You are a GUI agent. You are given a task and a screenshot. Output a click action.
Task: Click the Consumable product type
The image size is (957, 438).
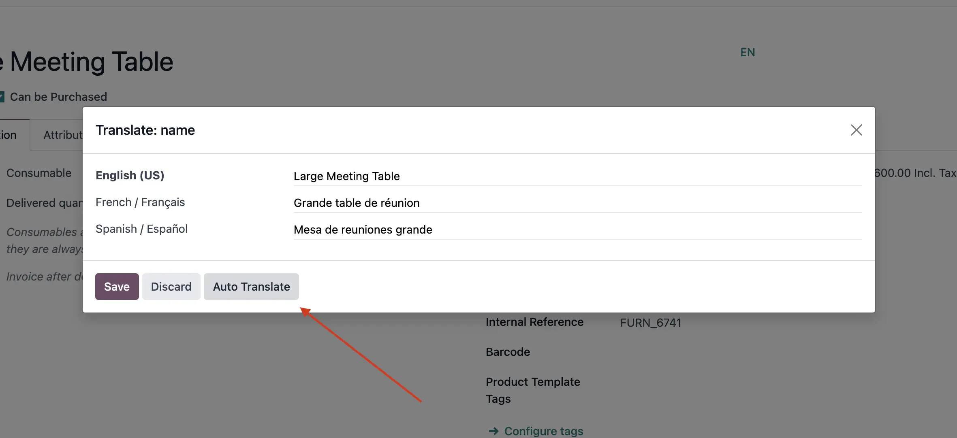point(39,173)
